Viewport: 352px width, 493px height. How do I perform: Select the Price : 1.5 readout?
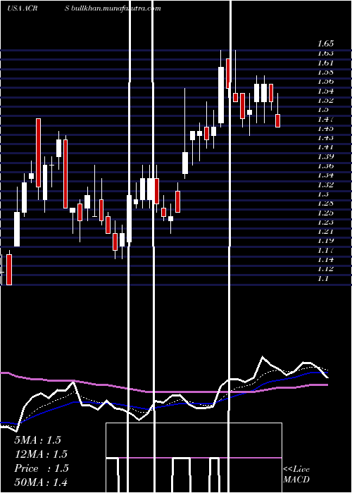point(41,468)
